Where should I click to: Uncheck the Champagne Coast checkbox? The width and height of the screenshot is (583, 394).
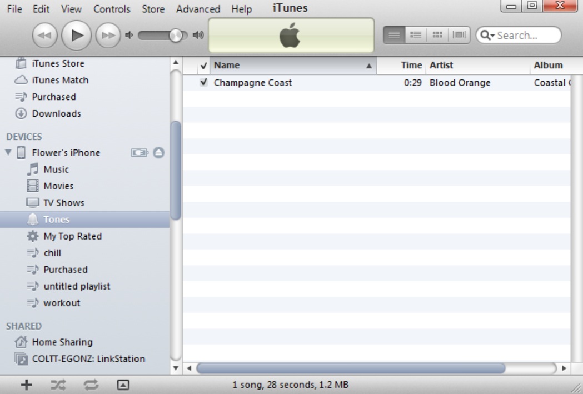(203, 82)
